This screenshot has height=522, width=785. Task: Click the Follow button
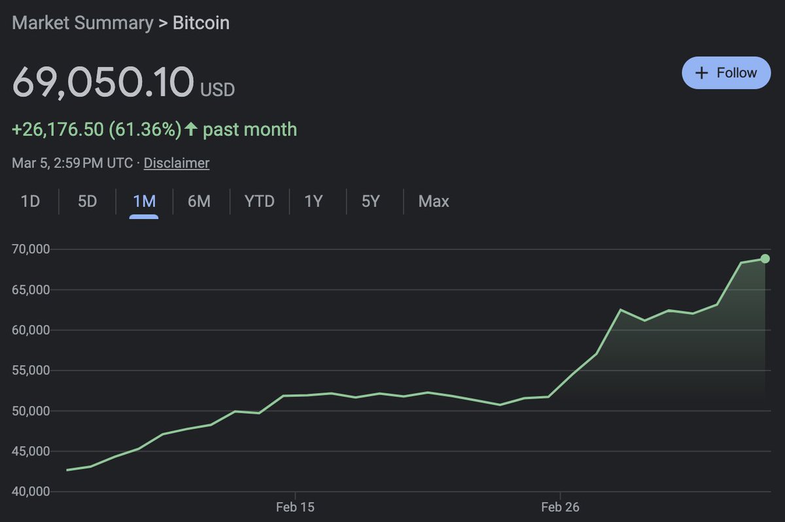726,73
